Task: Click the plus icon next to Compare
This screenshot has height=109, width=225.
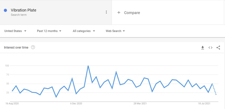Action: (119, 13)
